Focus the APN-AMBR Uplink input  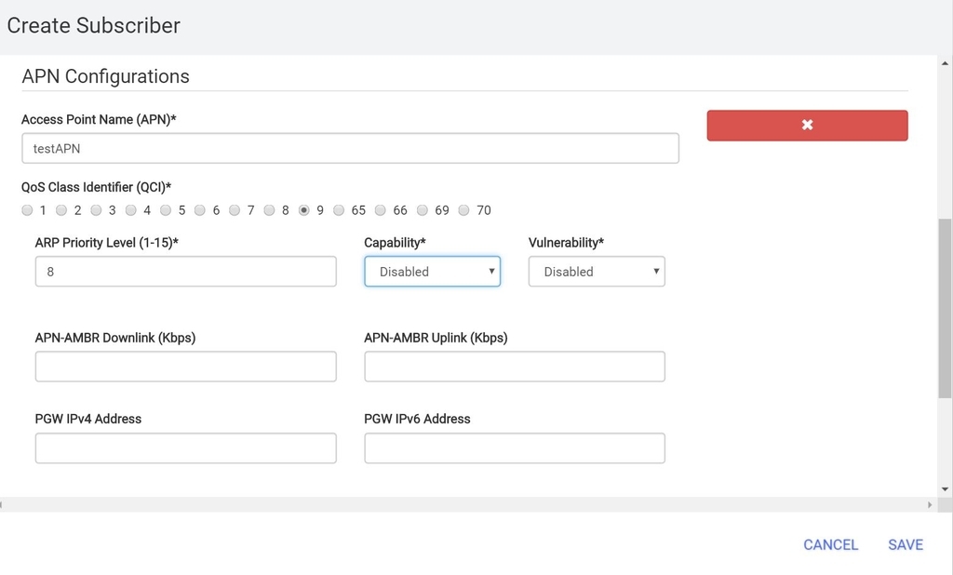(514, 367)
